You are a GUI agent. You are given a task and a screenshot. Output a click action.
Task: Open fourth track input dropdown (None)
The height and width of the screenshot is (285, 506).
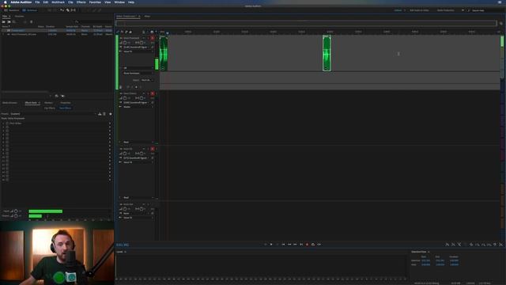pos(136,213)
